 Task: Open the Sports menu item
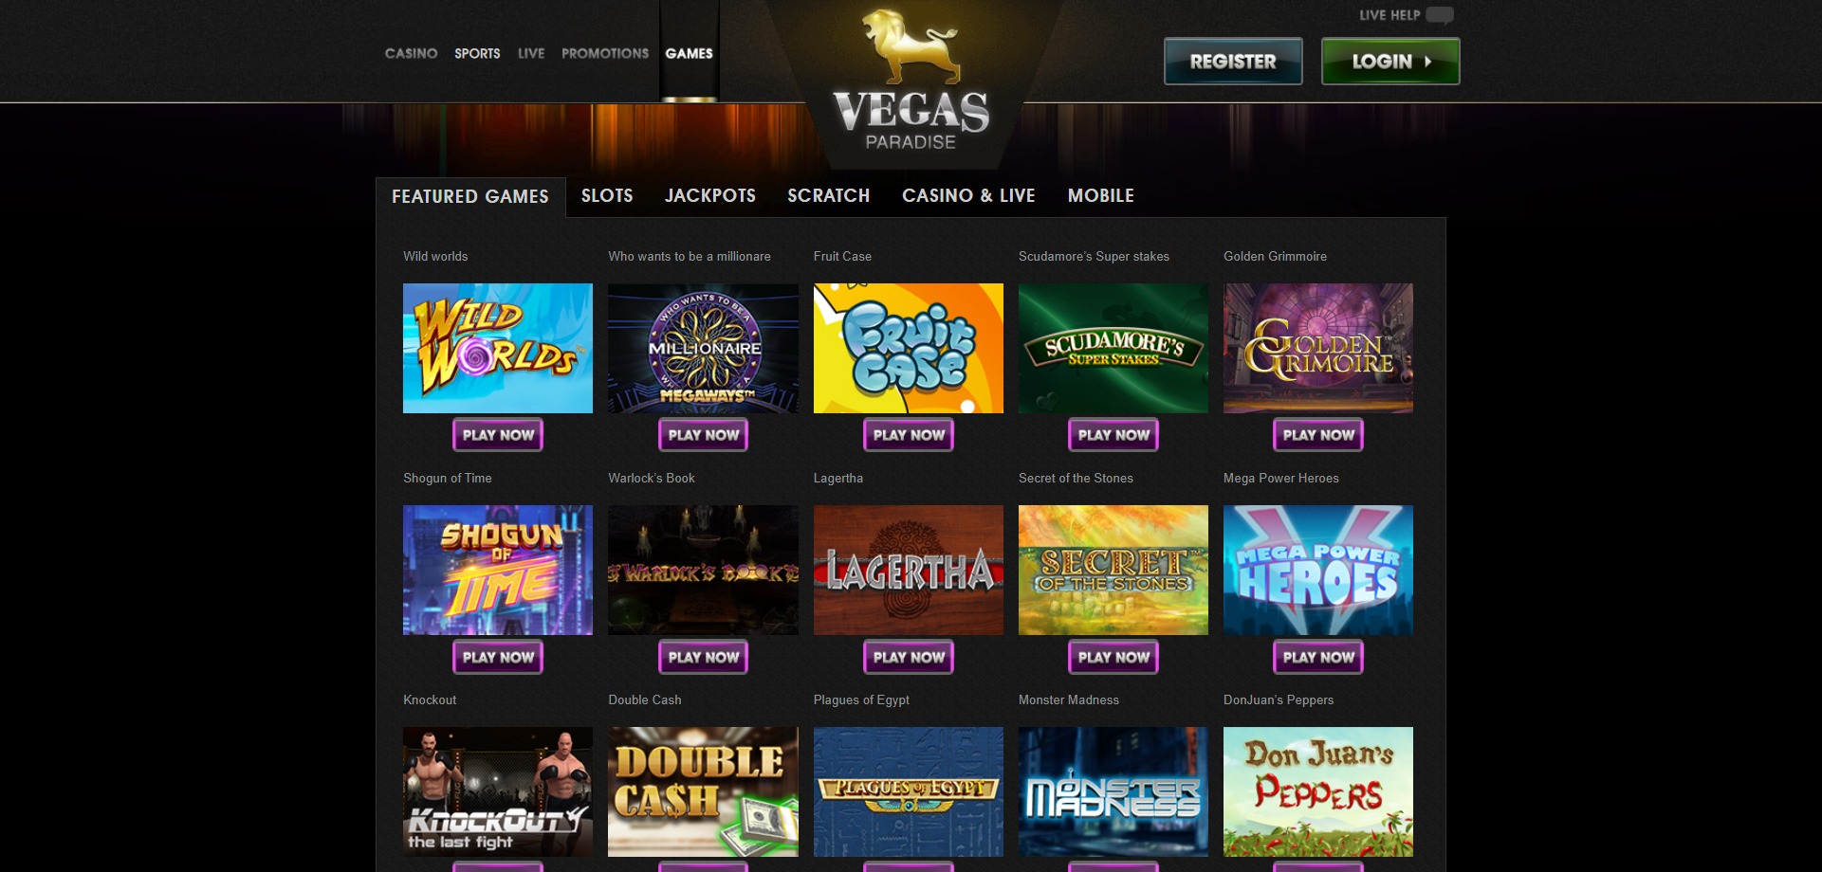click(x=477, y=53)
